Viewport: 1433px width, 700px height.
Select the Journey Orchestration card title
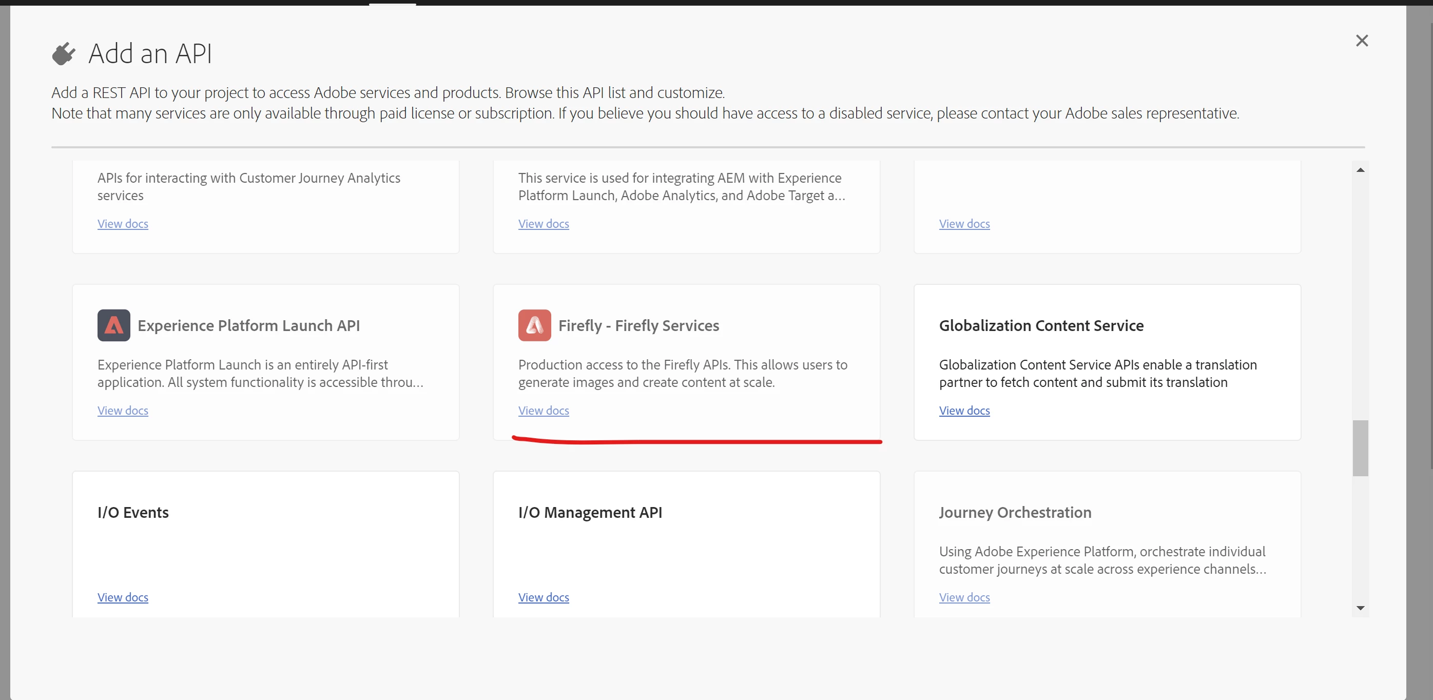pyautogui.click(x=1015, y=513)
